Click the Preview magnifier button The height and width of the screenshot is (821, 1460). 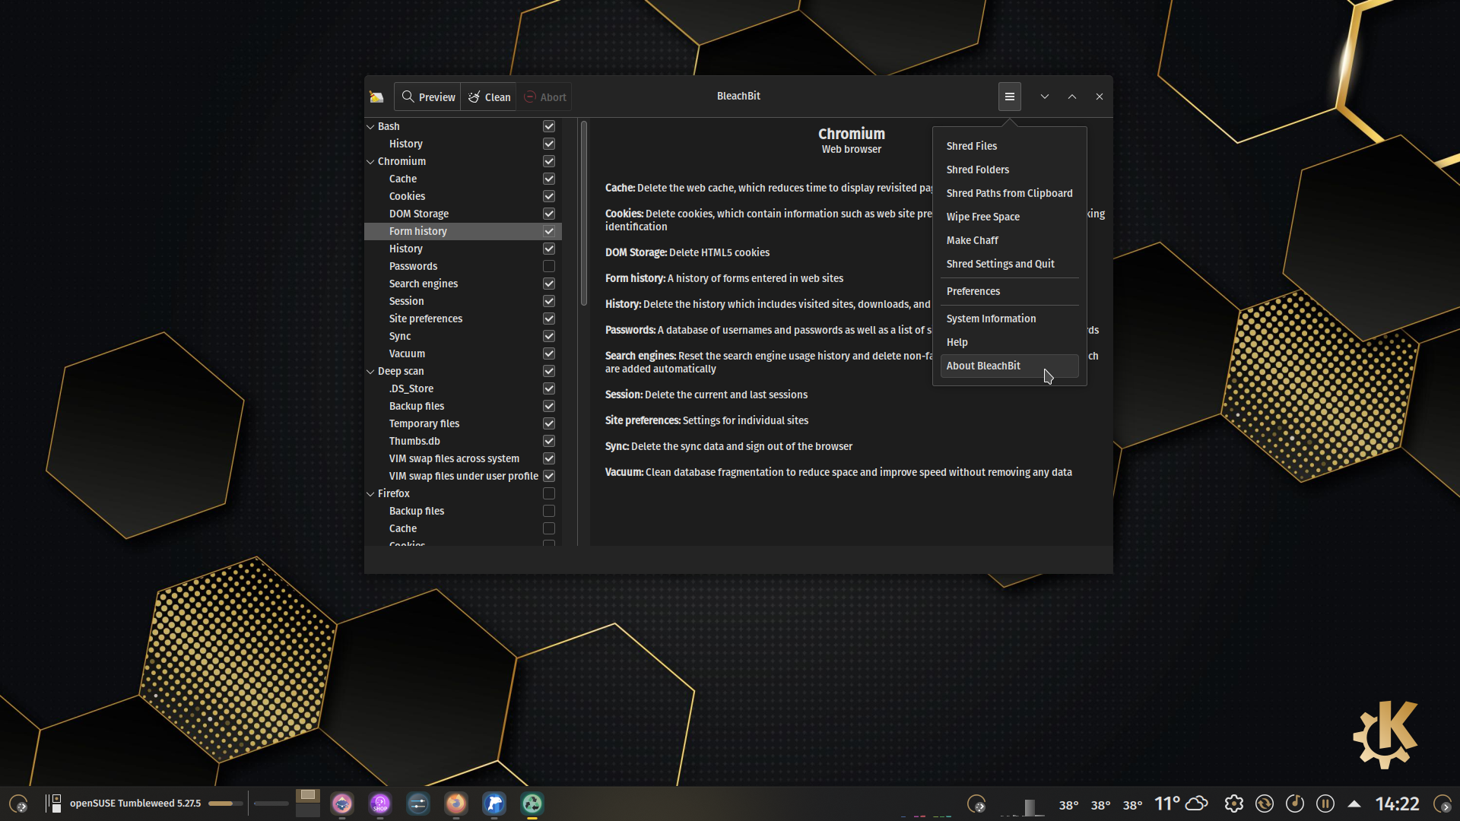click(428, 97)
